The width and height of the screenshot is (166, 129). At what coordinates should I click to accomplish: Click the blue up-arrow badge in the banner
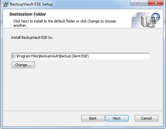tap(156, 17)
